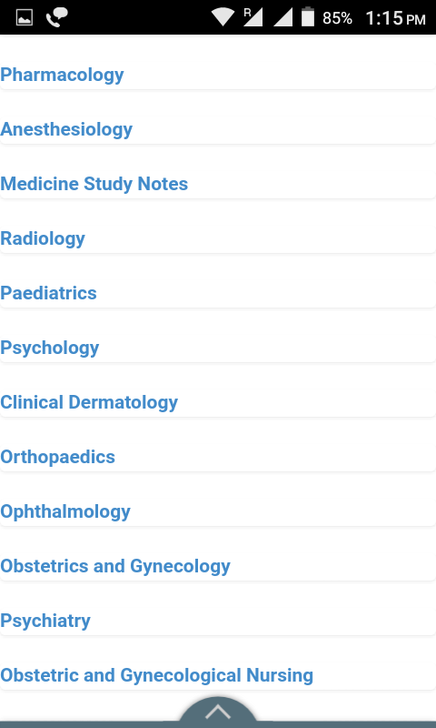The image size is (436, 728).
Task: Go to the Orthopaedics section
Action: [57, 457]
